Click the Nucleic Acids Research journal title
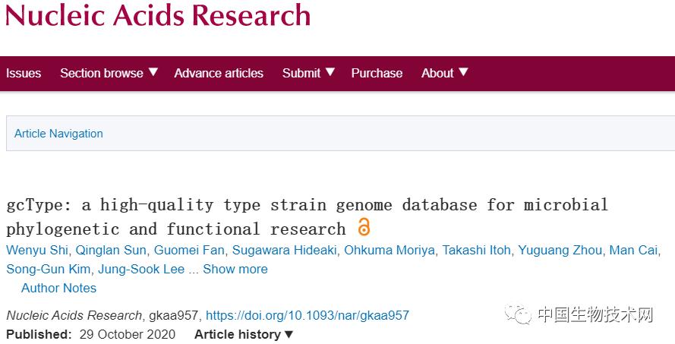This screenshot has height=344, width=675. [x=157, y=15]
